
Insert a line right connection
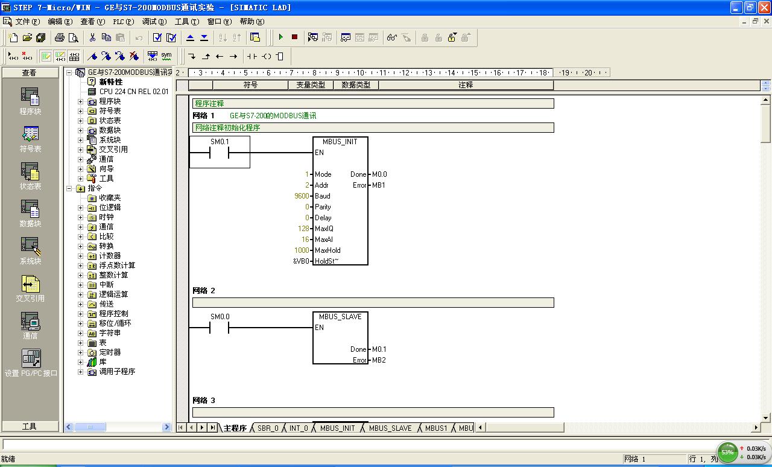tap(233, 56)
